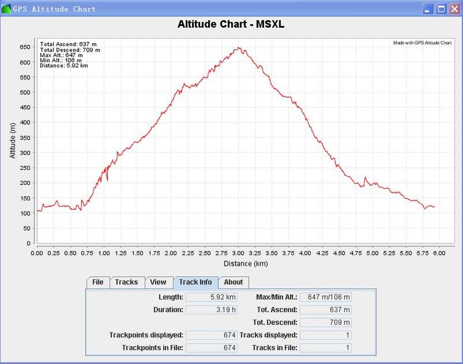Select the Track Info tab

pyautogui.click(x=196, y=283)
